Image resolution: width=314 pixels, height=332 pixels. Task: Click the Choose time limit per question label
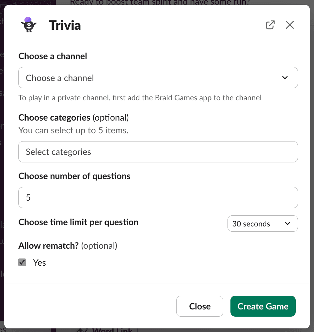click(78, 222)
